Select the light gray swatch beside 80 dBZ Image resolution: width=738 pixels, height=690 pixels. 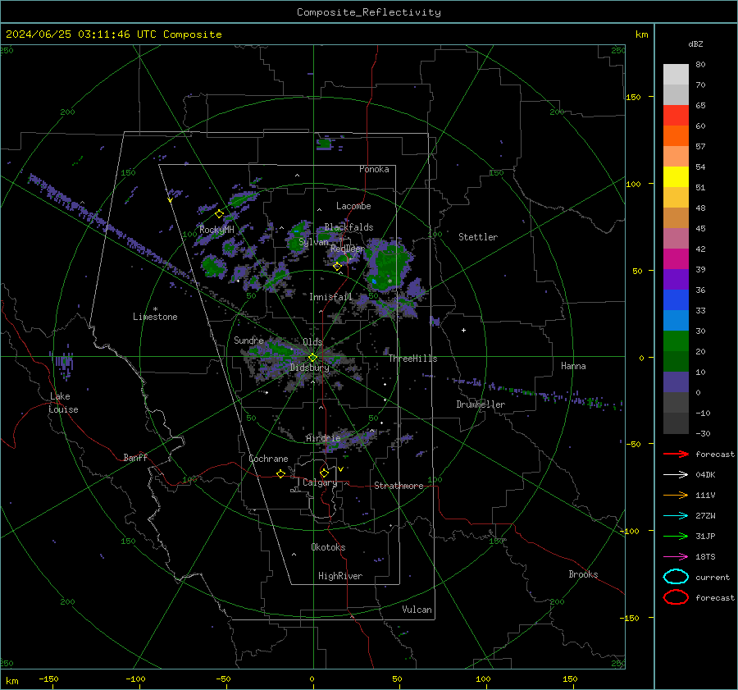tap(676, 74)
